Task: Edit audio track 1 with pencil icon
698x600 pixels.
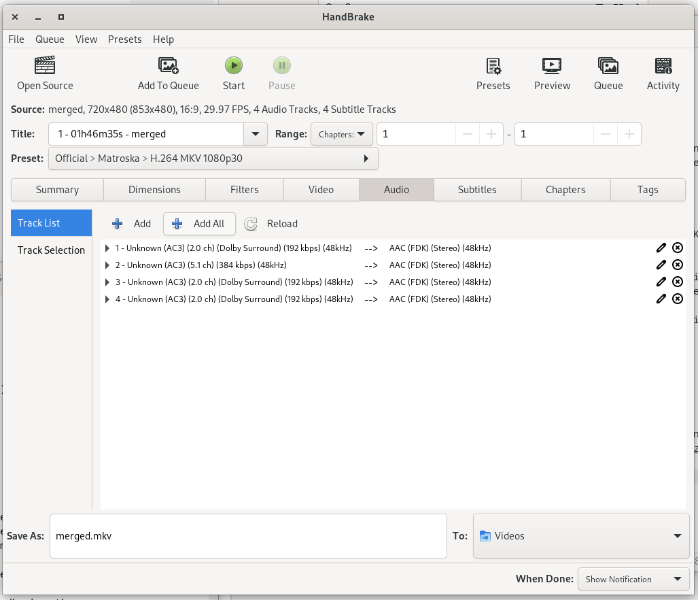Action: [661, 248]
